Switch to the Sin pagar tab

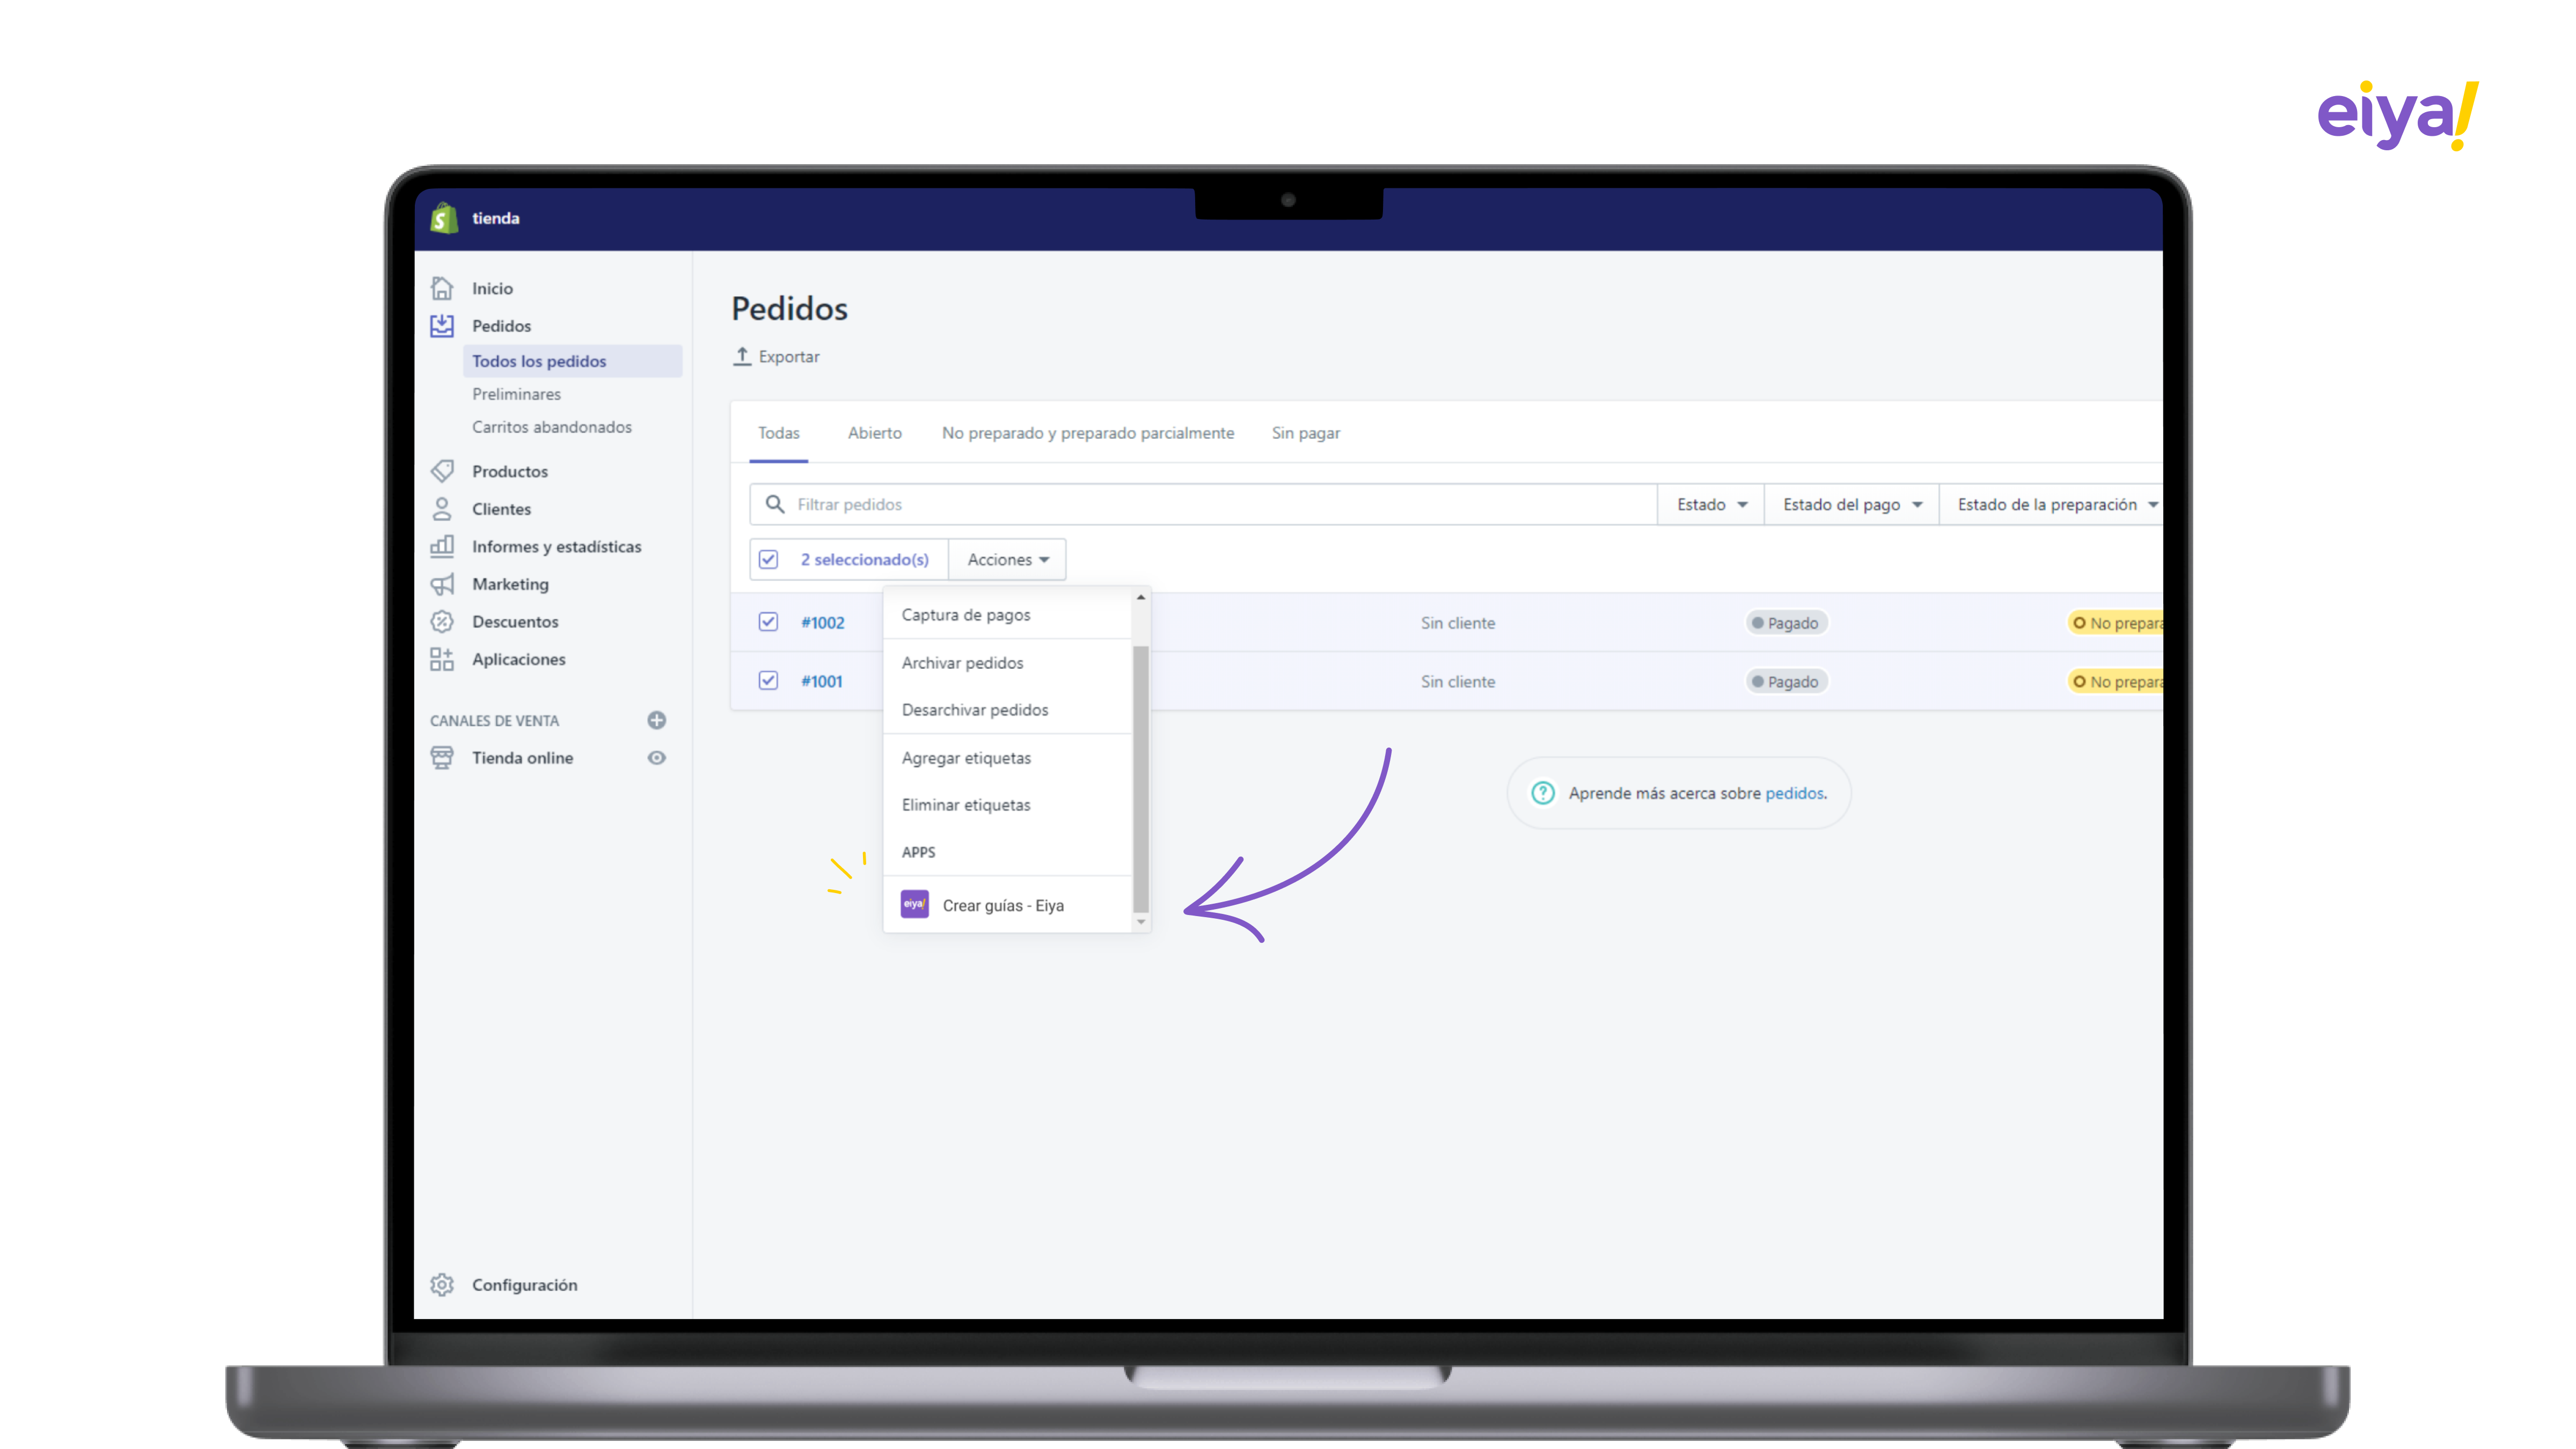pyautogui.click(x=1306, y=433)
